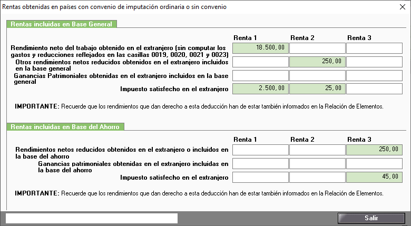Image resolution: width=411 pixels, height=226 pixels.
Task: Click the IMPORTANTE note under Base General
Action: pos(199,106)
